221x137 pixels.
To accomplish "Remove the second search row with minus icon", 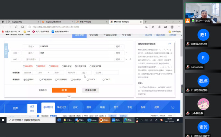I will tap(126, 53).
